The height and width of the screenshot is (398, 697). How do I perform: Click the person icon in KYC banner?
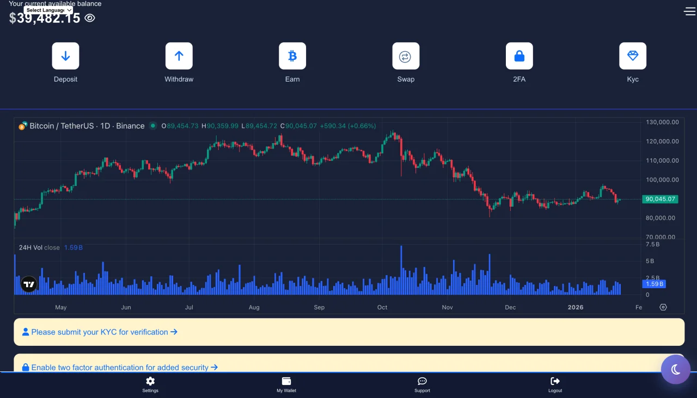point(26,332)
